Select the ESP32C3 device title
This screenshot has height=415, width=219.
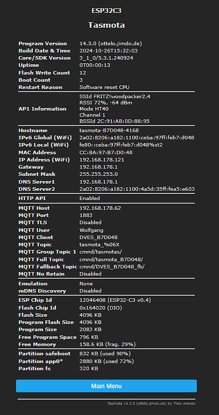[106, 11]
